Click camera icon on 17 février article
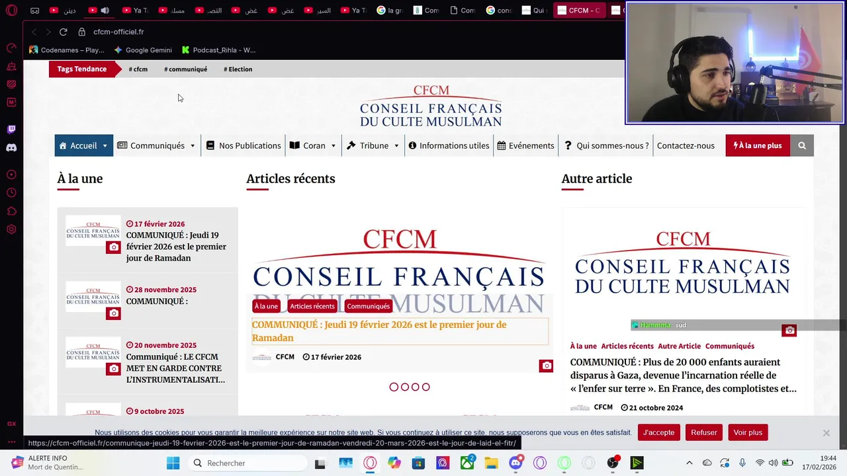This screenshot has width=847, height=476. point(113,247)
